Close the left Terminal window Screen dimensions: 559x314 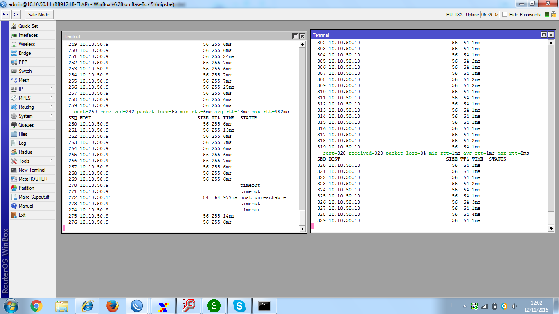point(302,36)
